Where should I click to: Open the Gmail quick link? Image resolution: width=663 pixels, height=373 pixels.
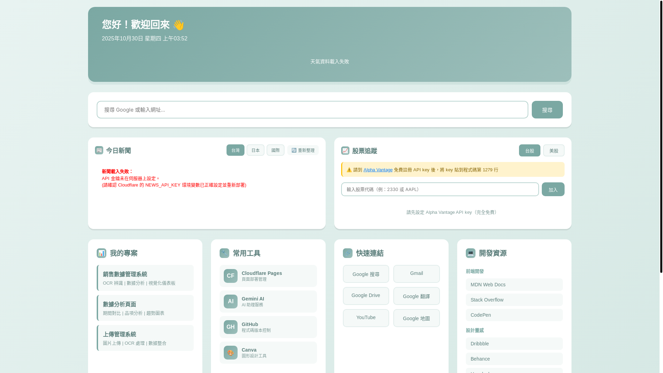416,274
